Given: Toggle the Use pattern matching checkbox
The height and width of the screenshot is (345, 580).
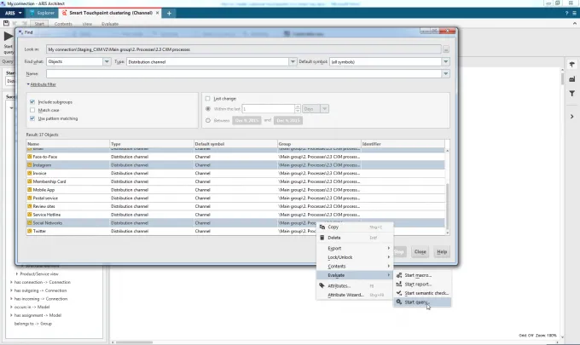Looking at the screenshot, I should click(x=32, y=118).
